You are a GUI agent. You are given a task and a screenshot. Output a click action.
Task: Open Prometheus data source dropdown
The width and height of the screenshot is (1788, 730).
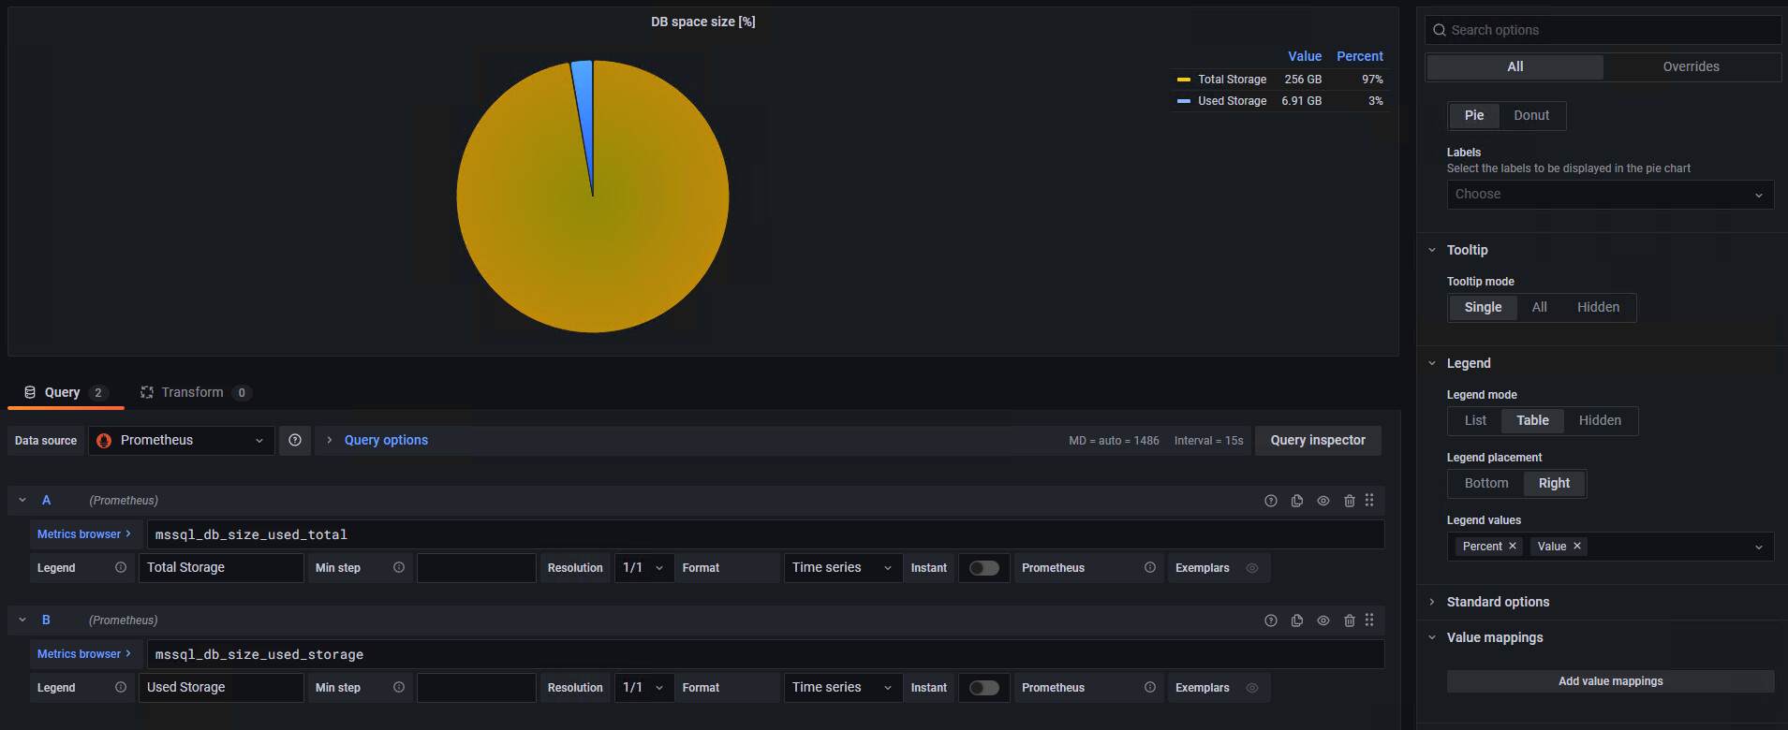coord(182,441)
